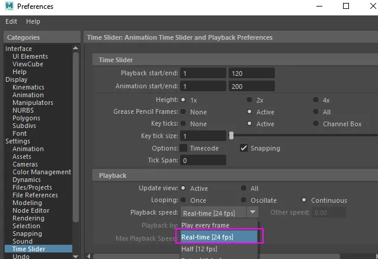Select the Font category
Screen dimensions: 378x259
[20, 133]
